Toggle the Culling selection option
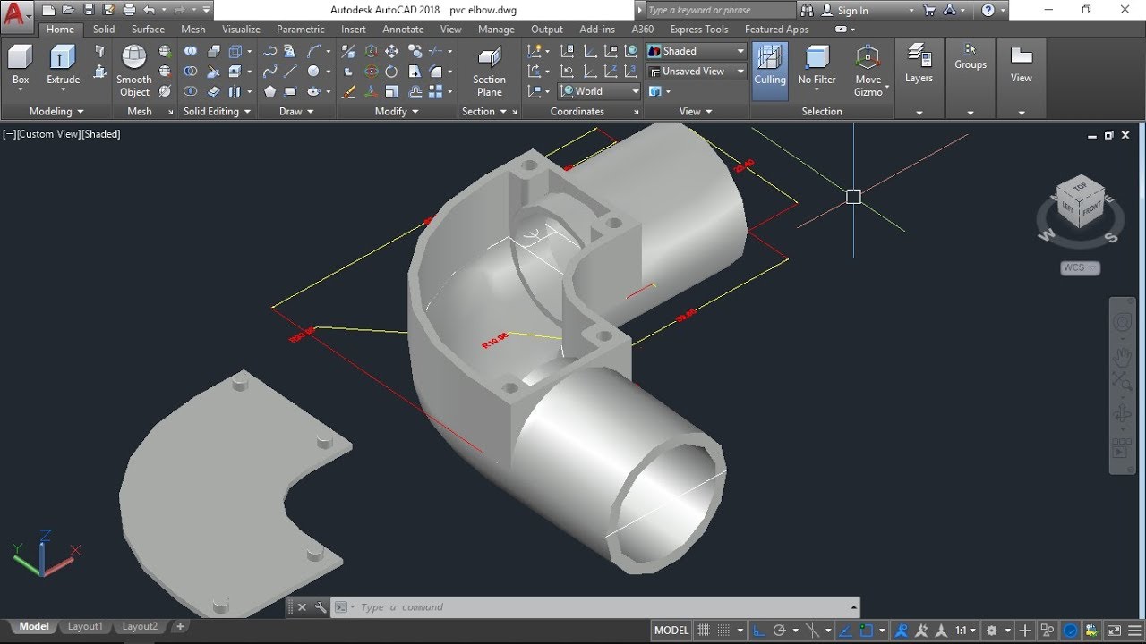The image size is (1146, 644). point(770,69)
